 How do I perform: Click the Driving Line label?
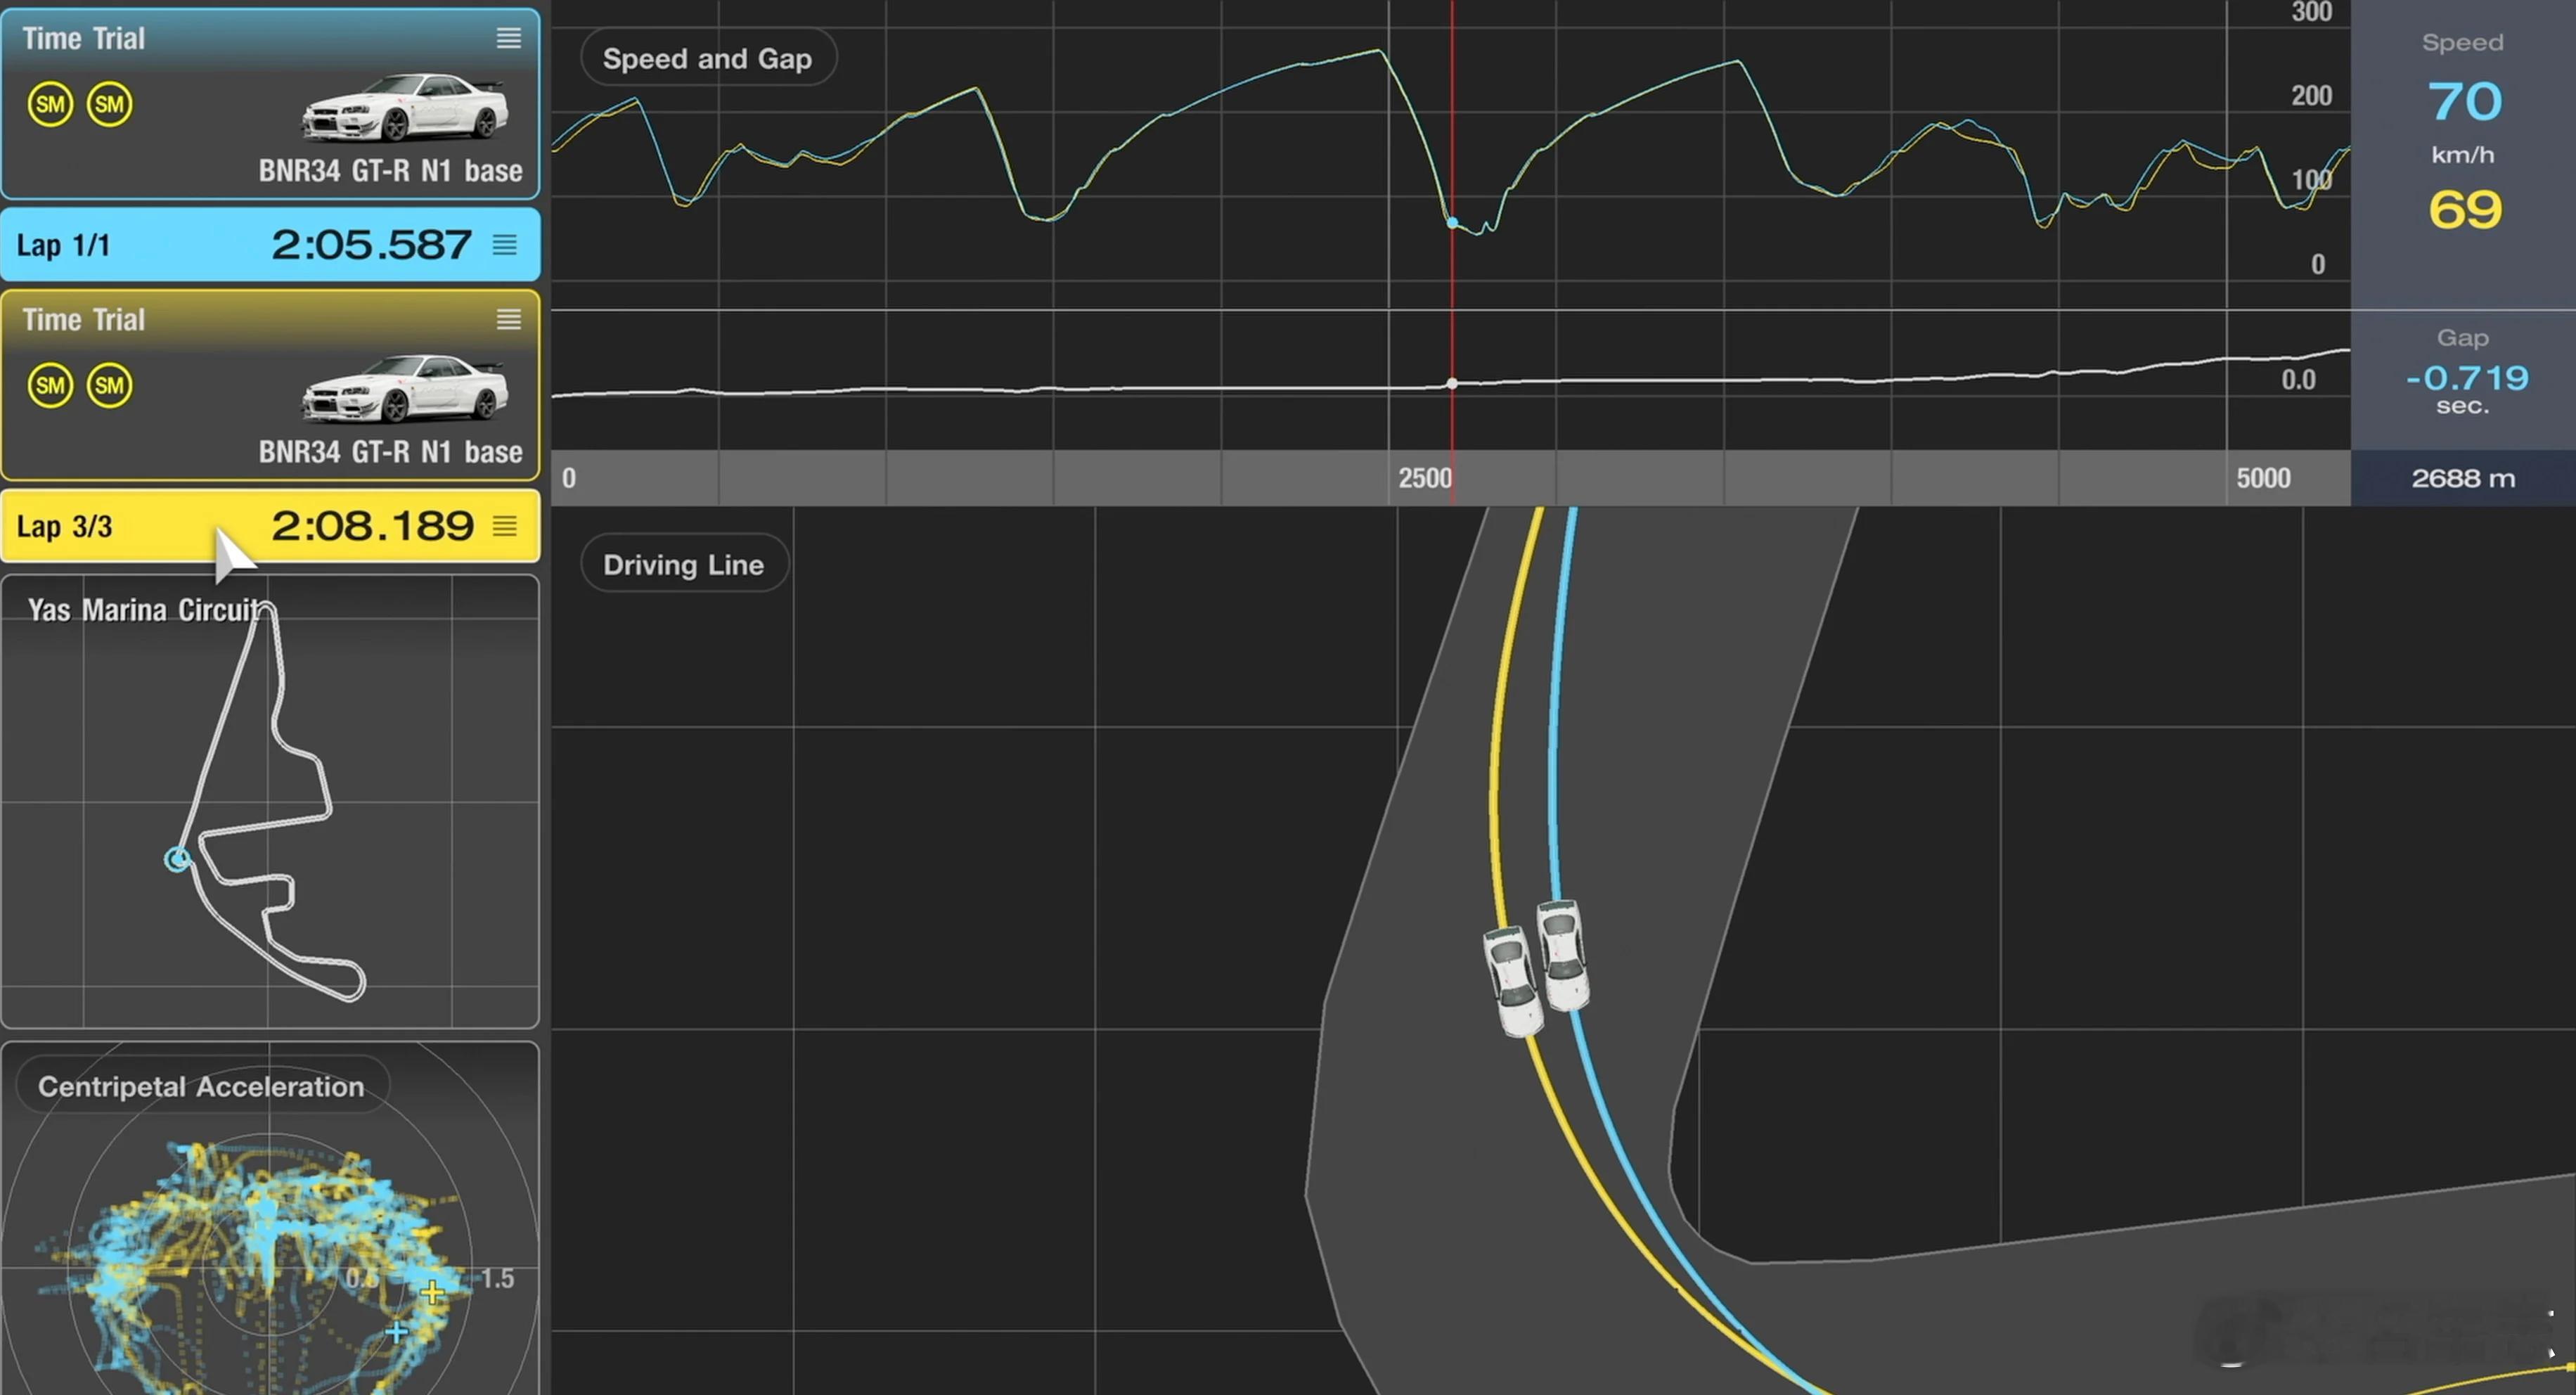pyautogui.click(x=683, y=565)
